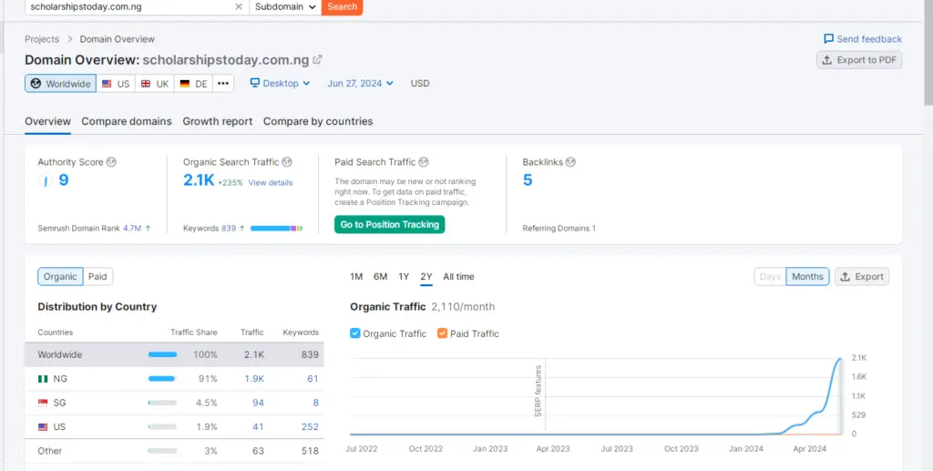933x471 pixels.
Task: Click the Nigeria flag in the NG row
Action: 43,379
